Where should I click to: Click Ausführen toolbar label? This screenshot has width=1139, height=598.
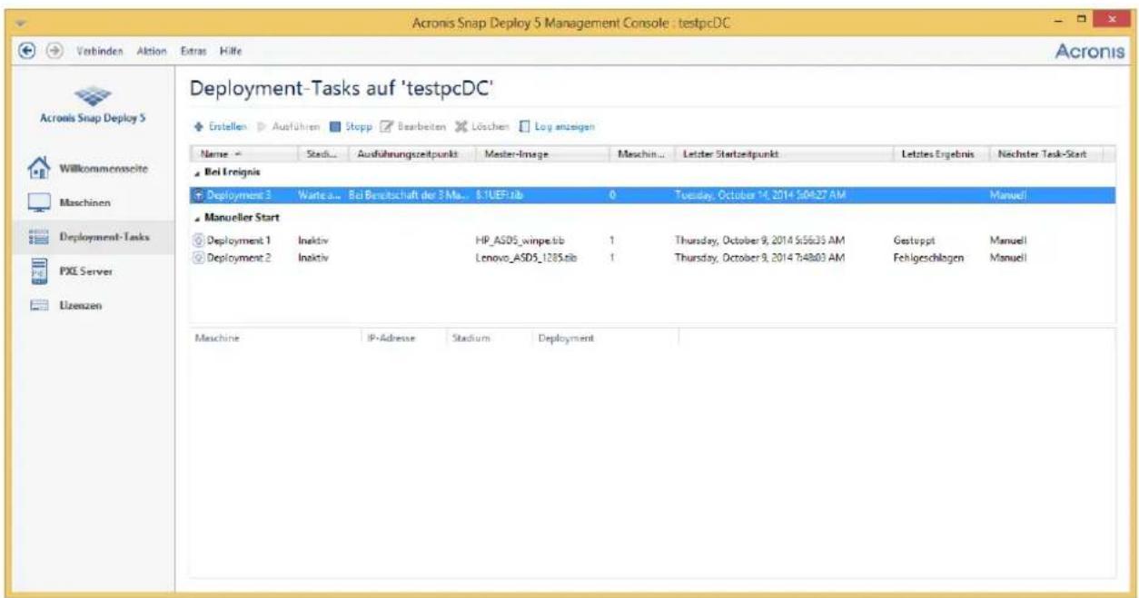(296, 126)
